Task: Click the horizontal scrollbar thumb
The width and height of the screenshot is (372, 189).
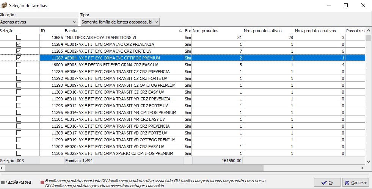Action: coord(134,168)
